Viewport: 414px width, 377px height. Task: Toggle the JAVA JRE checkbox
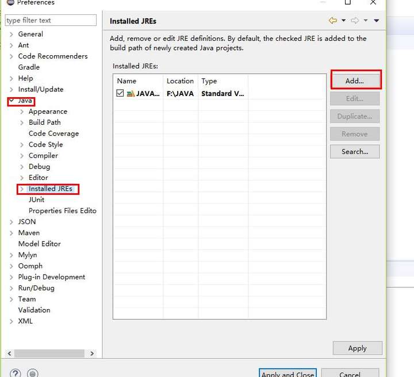120,93
